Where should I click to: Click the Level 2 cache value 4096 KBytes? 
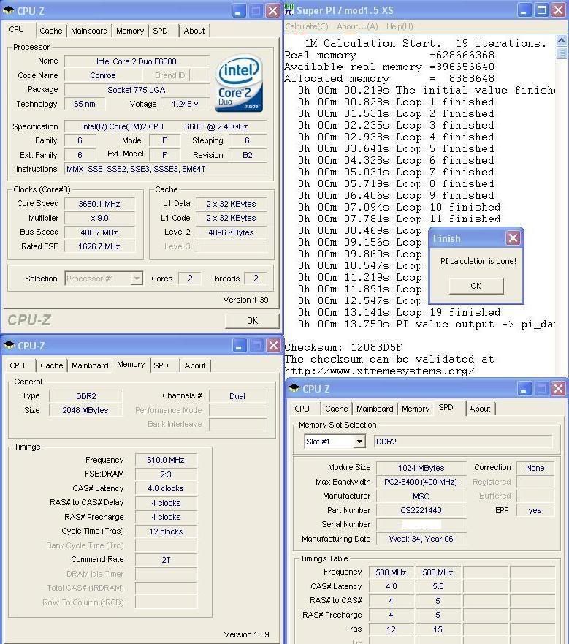pos(231,232)
